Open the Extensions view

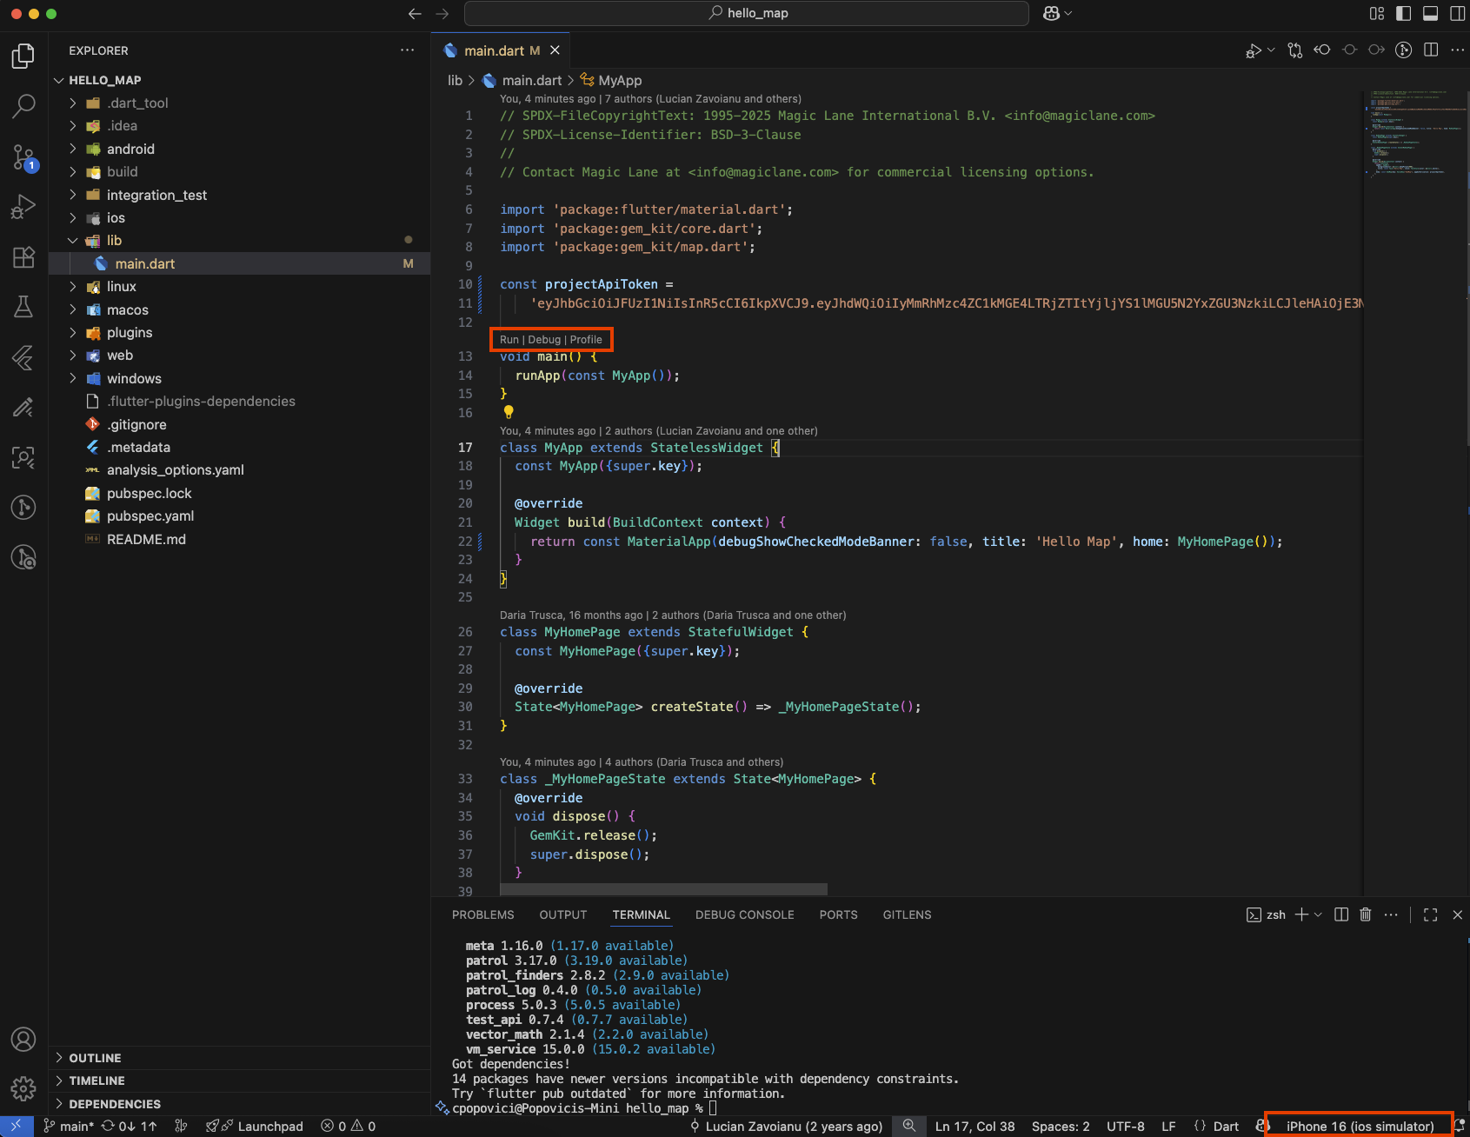23,257
